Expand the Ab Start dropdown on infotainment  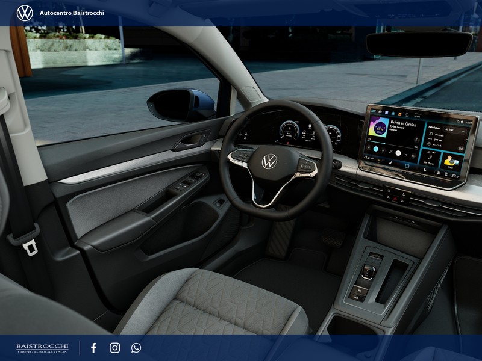pos(455,131)
